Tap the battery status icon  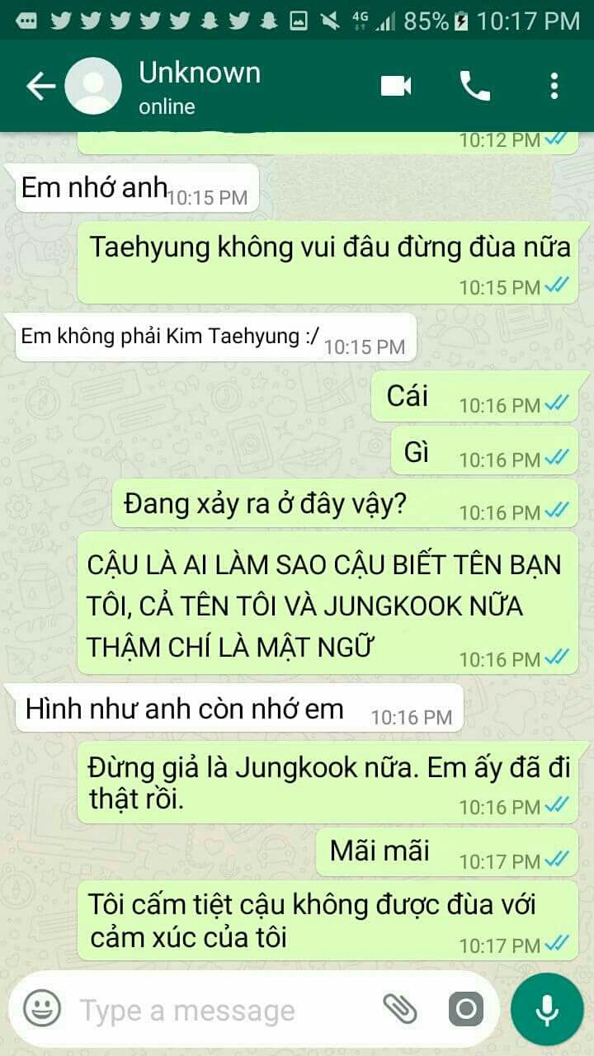pos(462,21)
